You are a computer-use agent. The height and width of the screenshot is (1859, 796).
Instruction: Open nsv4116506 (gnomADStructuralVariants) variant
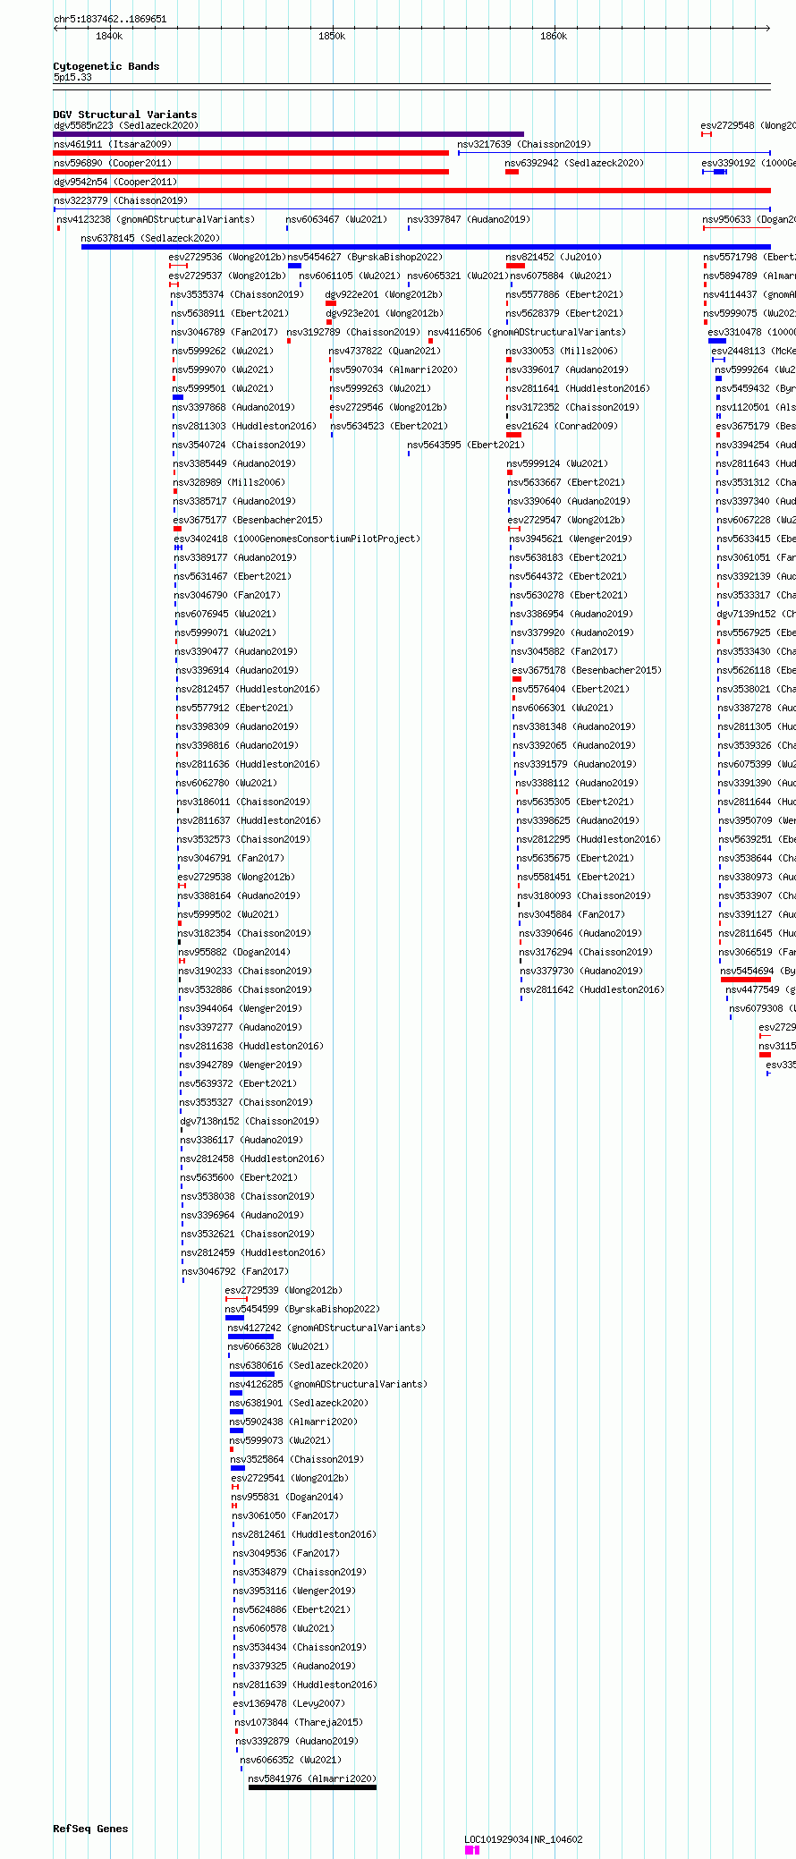pos(527,332)
